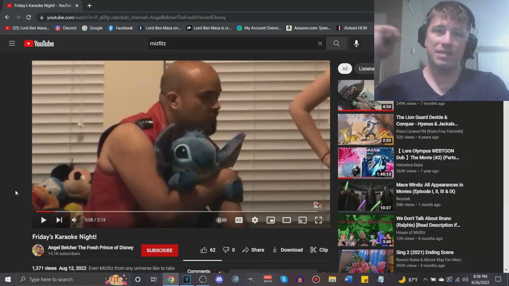Switch to theater mode
Viewport: 509px width, 286px height.
tap(287, 220)
